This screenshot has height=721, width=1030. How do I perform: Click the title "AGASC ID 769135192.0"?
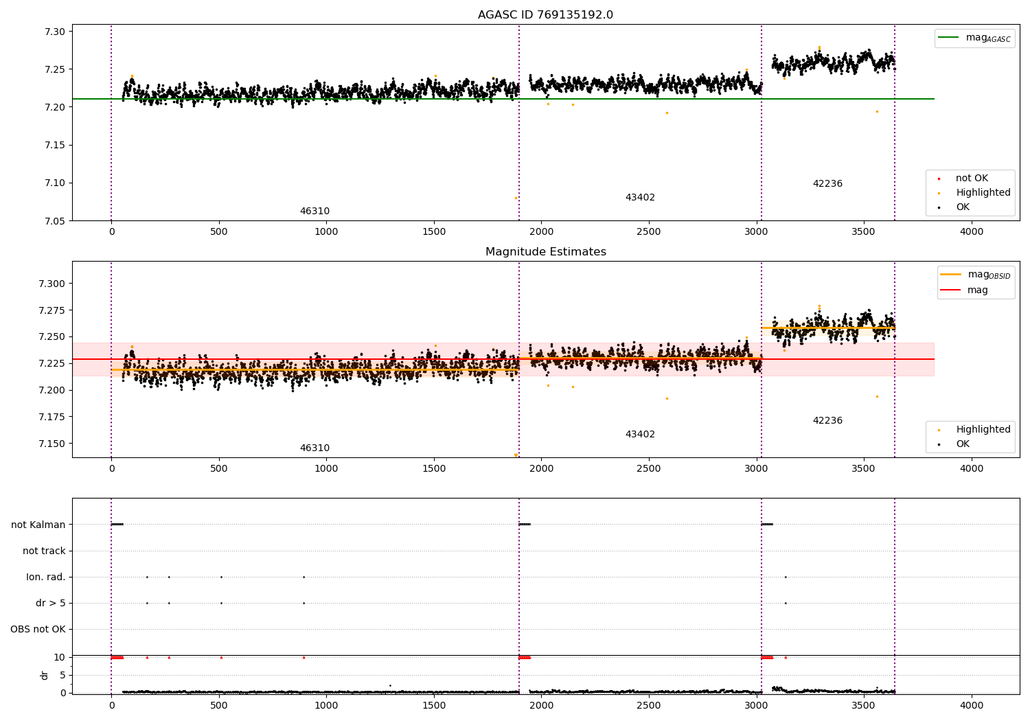click(x=545, y=15)
